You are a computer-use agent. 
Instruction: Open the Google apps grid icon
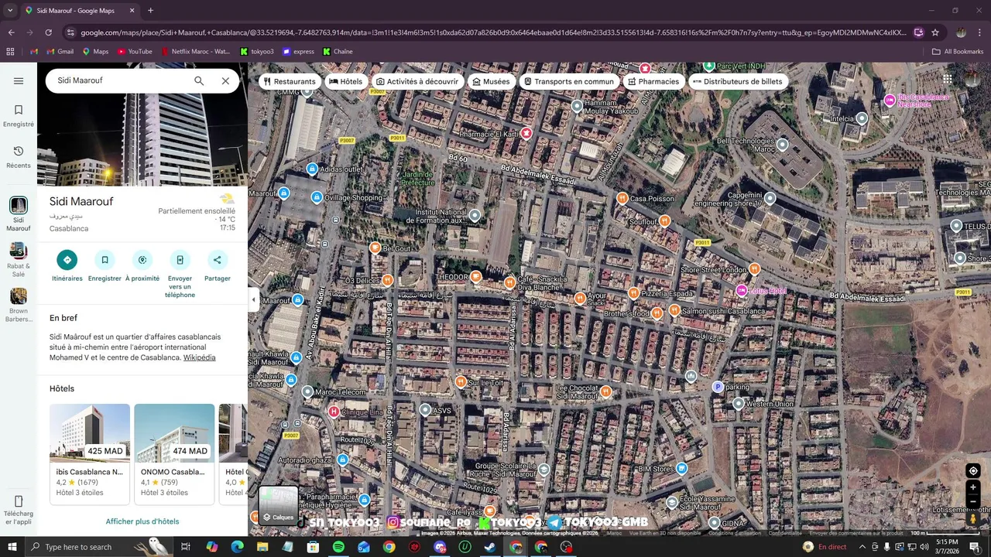pos(947,79)
